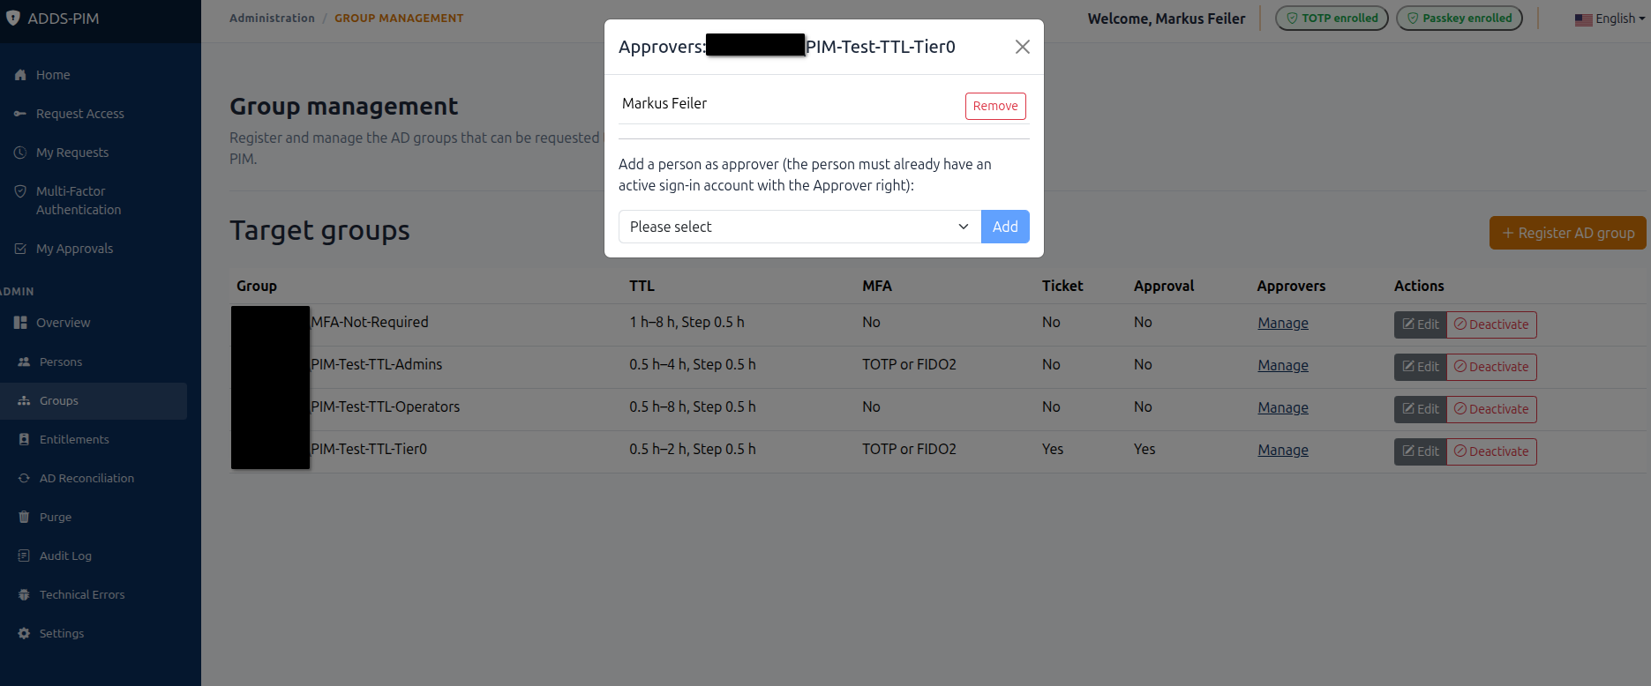The image size is (1651, 686).
Task: Open the Entitlements page
Action: click(74, 440)
